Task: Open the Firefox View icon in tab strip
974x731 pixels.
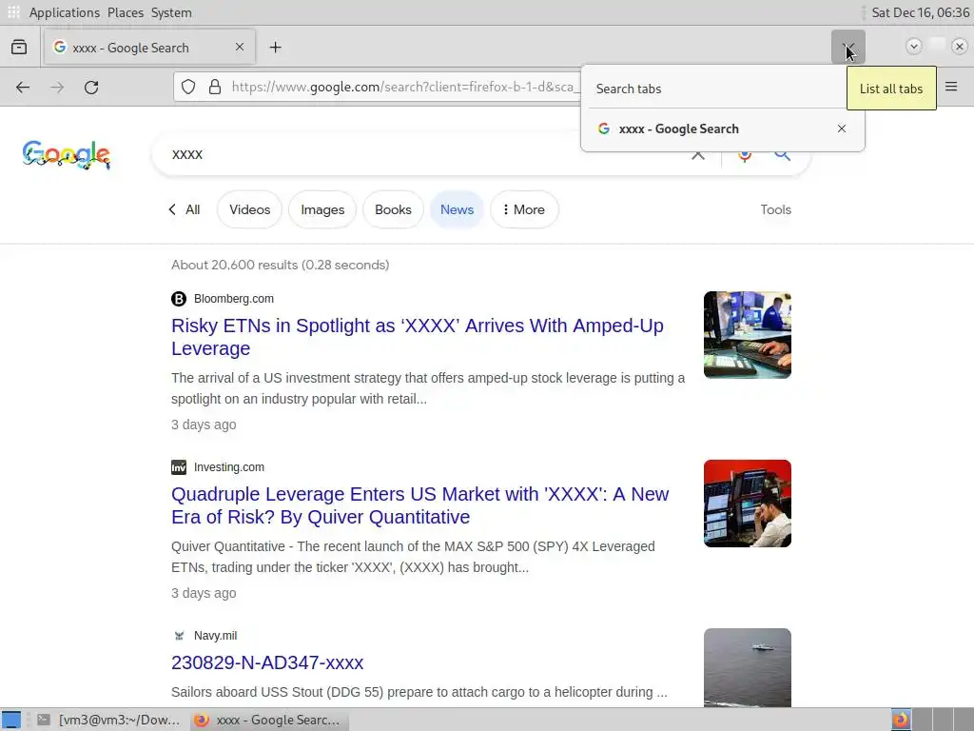Action: 19,48
